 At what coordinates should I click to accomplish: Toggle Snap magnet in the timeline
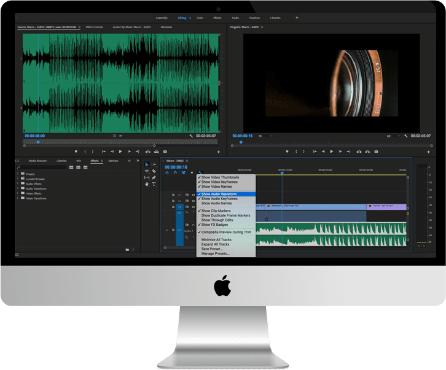(x=175, y=173)
